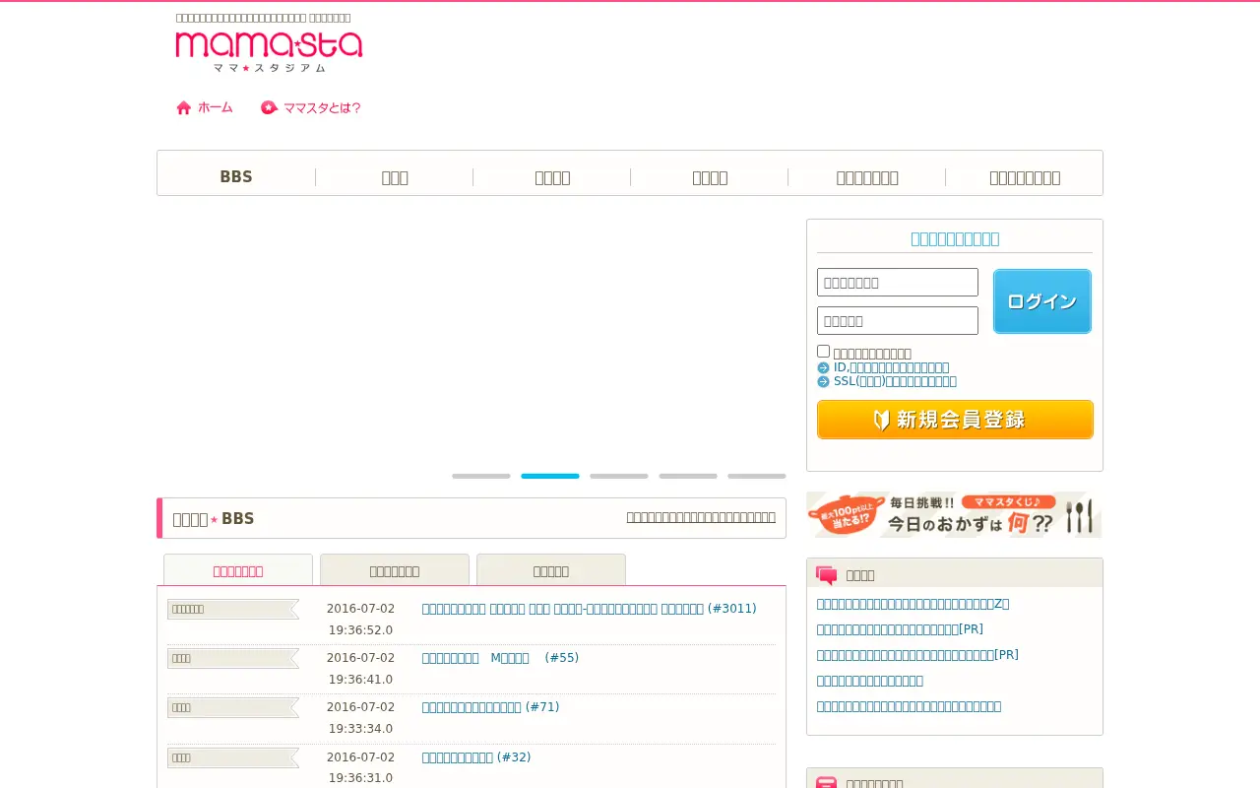
Task: Click the timestamp 19:36:31.0
Action: pos(360,778)
